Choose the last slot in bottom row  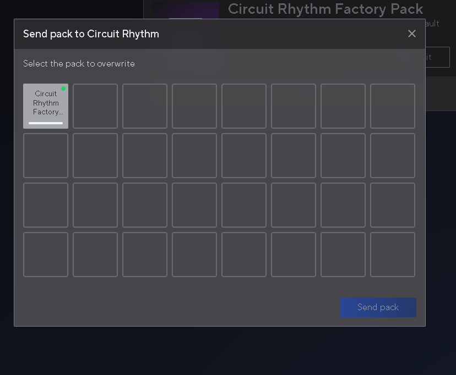coord(393,255)
